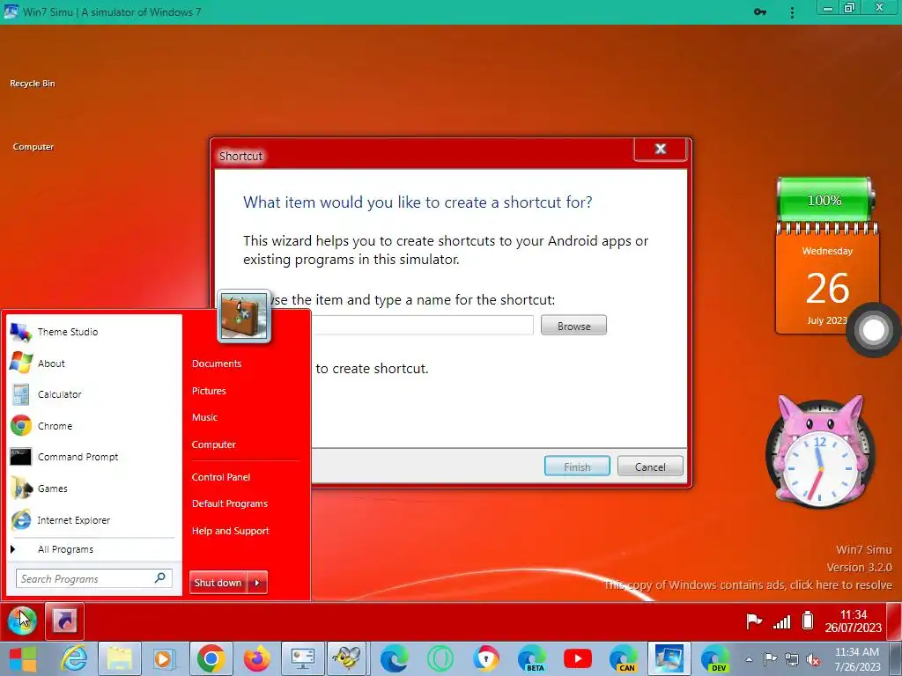The image size is (902, 676).
Task: Cancel the Shortcut dialog
Action: [650, 467]
